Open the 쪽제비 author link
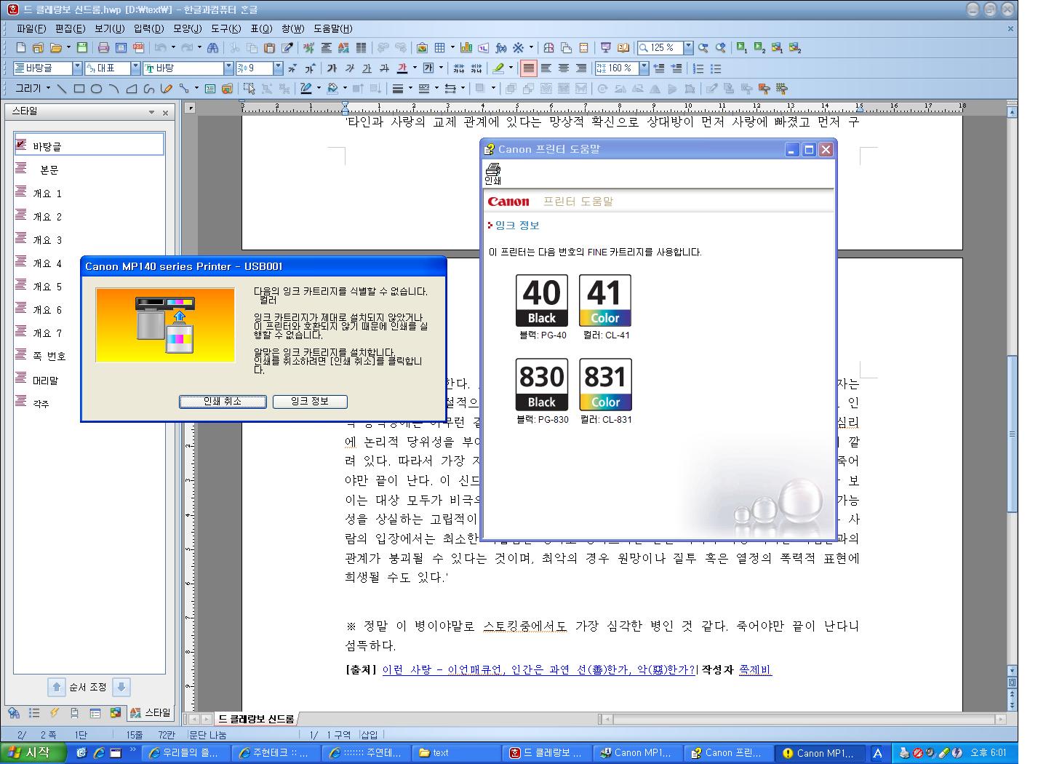This screenshot has width=1054, height=764. 755,670
